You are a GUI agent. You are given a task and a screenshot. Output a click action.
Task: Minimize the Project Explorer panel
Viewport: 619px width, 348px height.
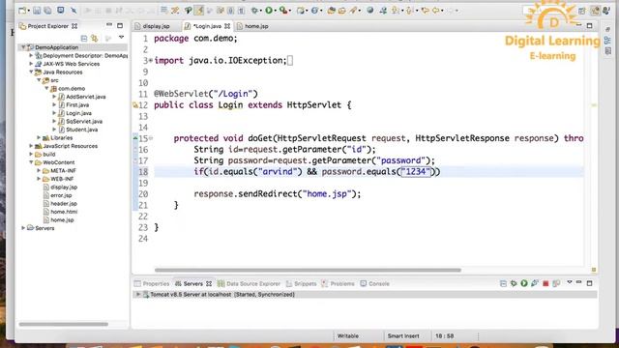tap(109, 26)
